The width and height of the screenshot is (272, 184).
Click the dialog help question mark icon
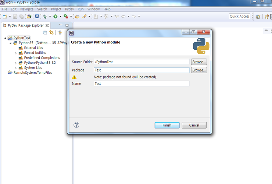tap(76, 125)
